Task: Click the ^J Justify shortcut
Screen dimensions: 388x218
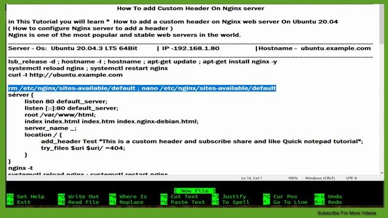Action: click(x=229, y=196)
